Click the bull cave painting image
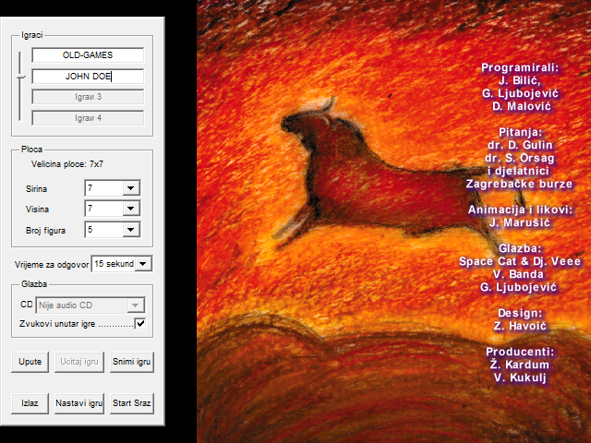The width and height of the screenshot is (591, 443). [394, 221]
